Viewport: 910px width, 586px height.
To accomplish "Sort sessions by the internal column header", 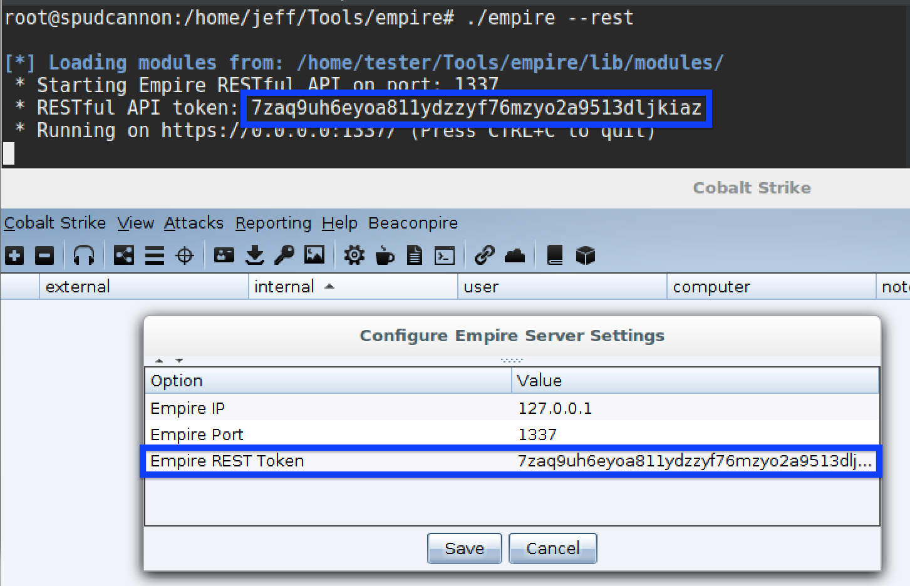I will coord(353,287).
